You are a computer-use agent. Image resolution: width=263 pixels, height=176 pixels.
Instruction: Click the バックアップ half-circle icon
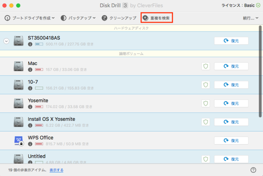click(64, 18)
